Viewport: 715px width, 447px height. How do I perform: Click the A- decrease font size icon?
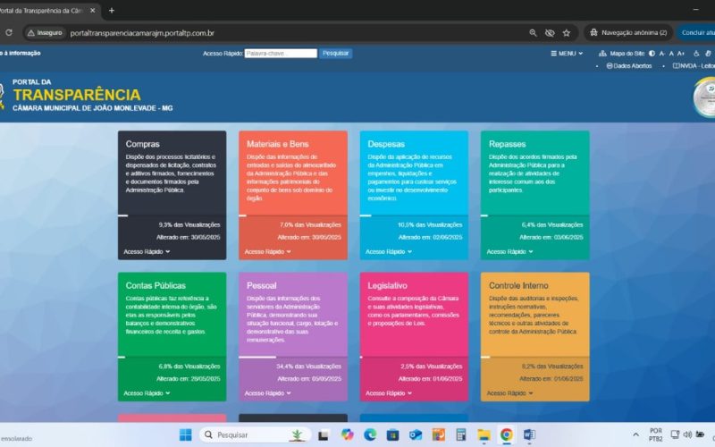click(x=662, y=54)
